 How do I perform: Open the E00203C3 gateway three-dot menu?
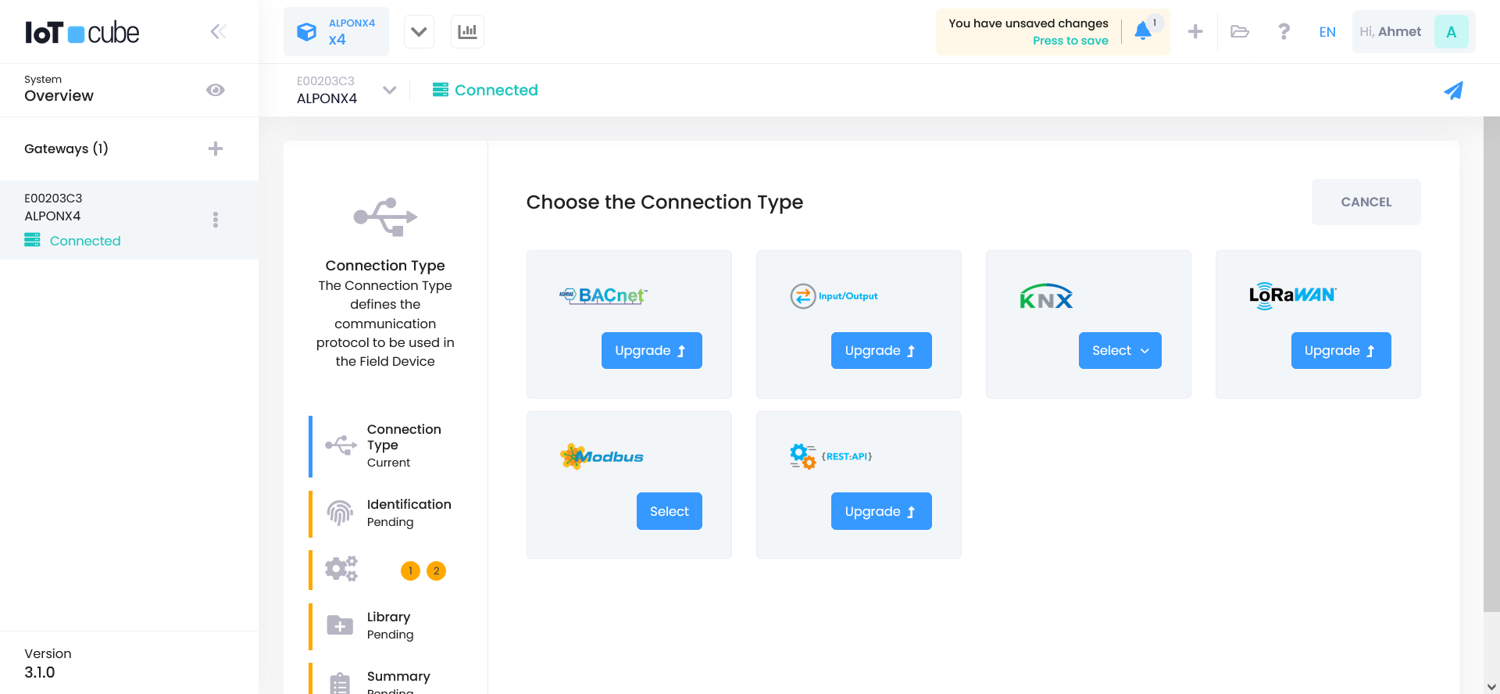[216, 220]
